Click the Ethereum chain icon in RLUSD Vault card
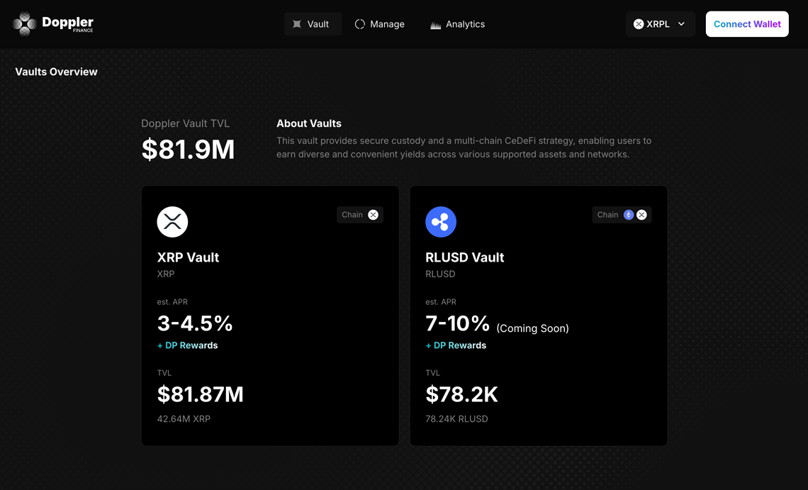Viewport: 808px width, 490px height. [x=629, y=215]
